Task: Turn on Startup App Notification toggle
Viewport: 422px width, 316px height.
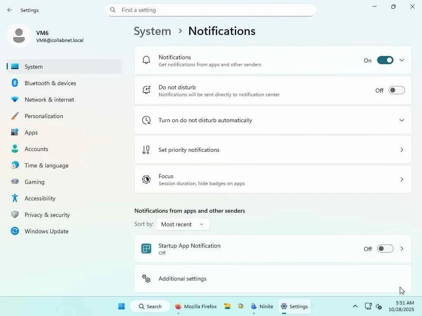Action: point(385,249)
